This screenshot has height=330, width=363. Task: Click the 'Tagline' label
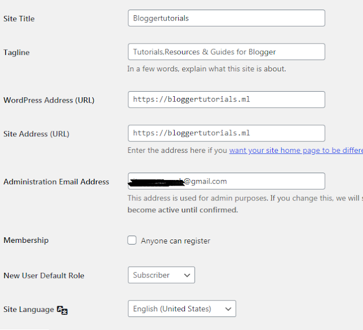pos(16,53)
